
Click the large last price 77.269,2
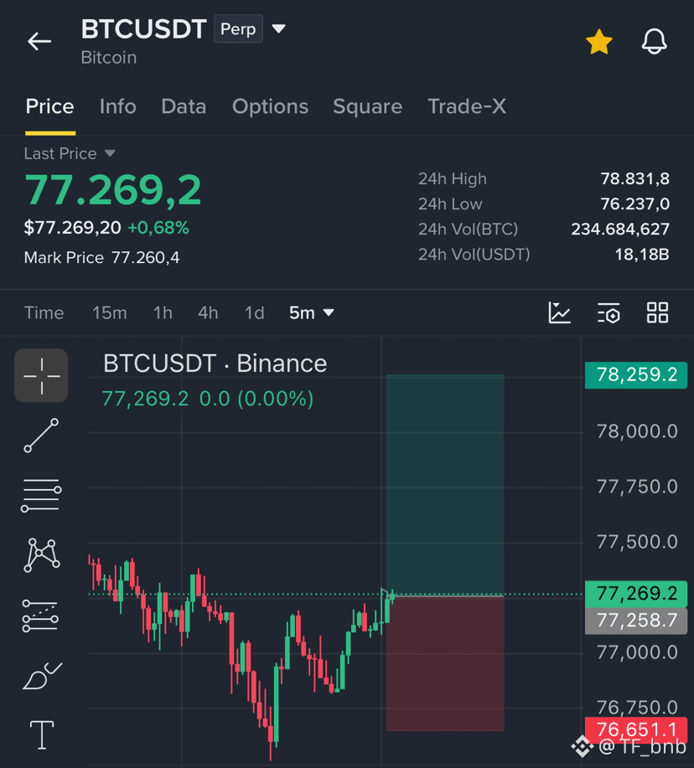point(112,190)
